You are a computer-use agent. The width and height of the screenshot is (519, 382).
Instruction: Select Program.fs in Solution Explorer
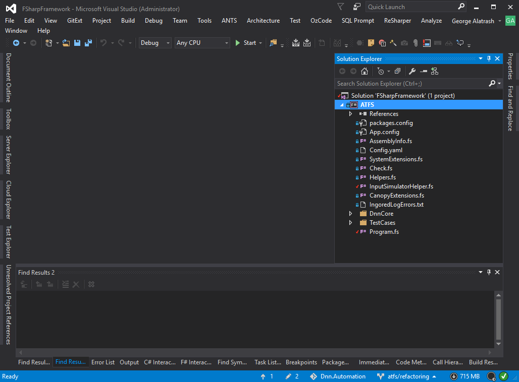384,232
